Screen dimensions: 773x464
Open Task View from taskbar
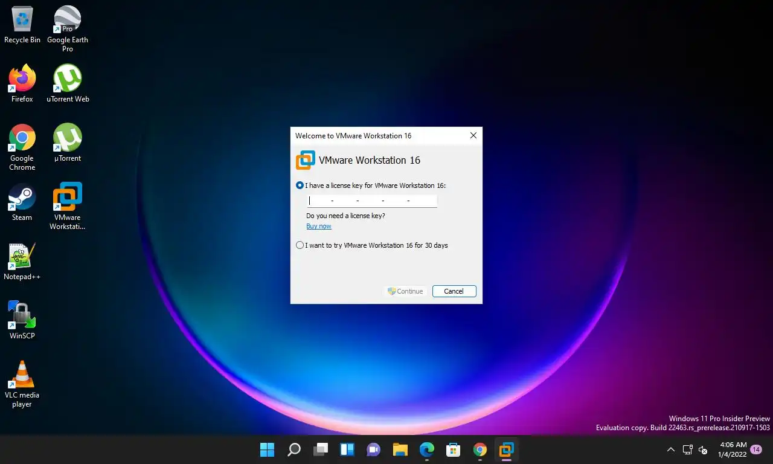pos(321,449)
